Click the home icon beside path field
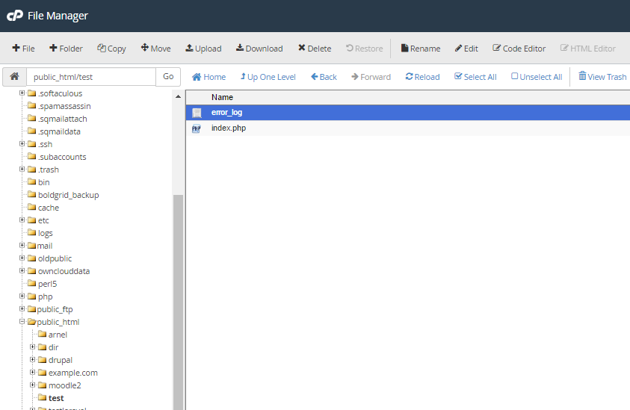The width and height of the screenshot is (630, 410). (14, 77)
